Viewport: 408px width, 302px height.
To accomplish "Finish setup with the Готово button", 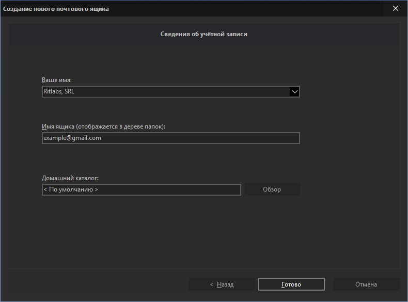I will (x=291, y=284).
